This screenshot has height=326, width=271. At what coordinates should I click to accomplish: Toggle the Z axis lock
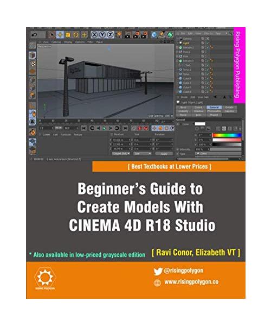tap(110, 35)
